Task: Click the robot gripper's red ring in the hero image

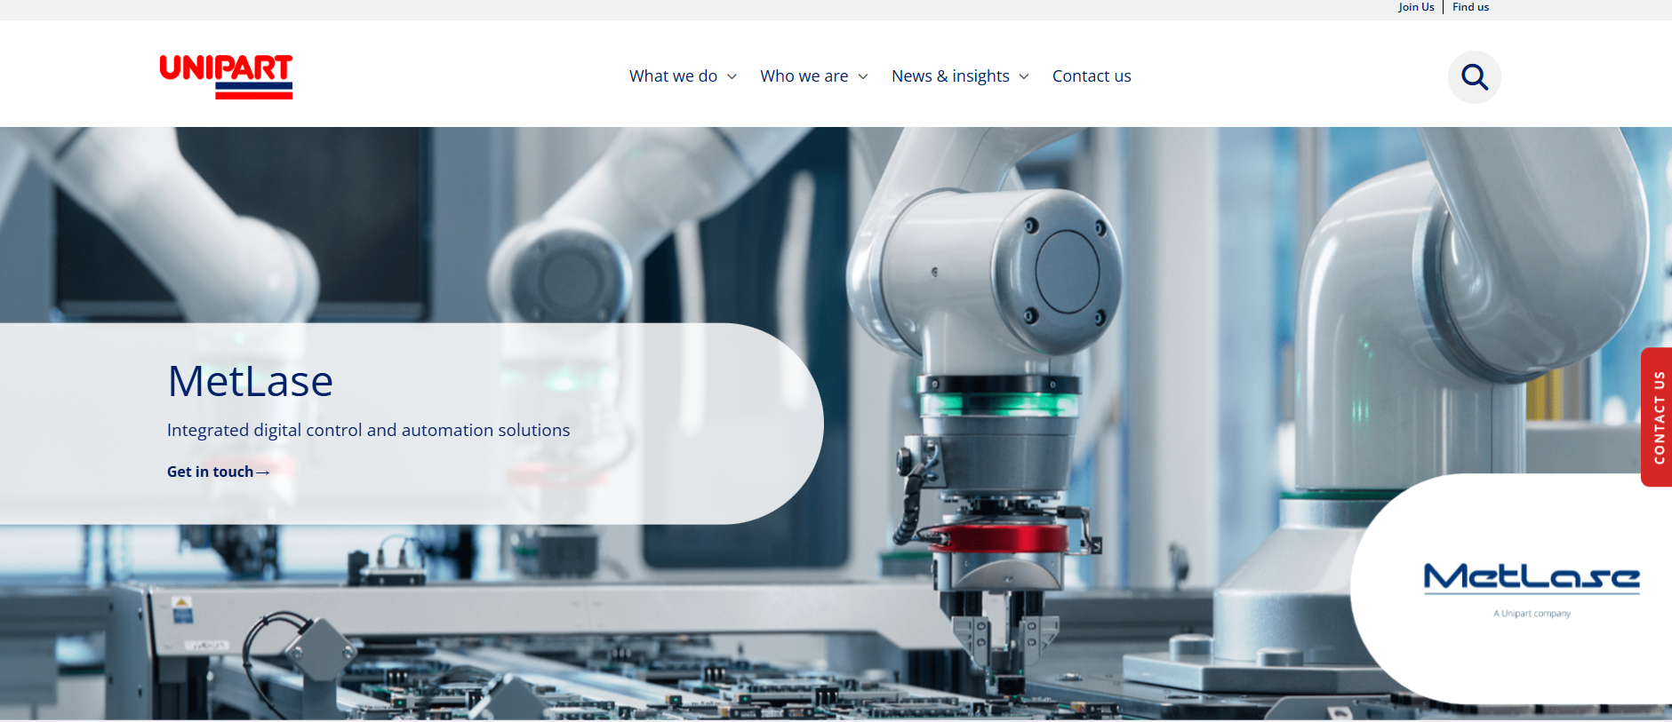Action: coord(1000,538)
